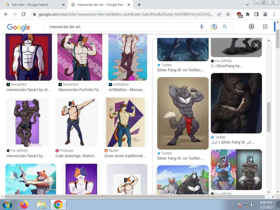This screenshot has height=210, width=280.
Task: Open a new browser tab
Action: 139,5
